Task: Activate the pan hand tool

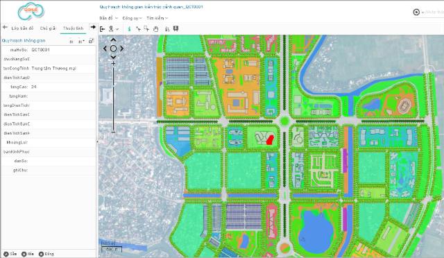Action: (155, 29)
